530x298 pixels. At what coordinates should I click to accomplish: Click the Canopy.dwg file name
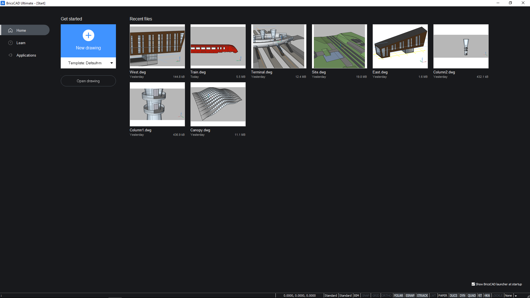coord(200,130)
